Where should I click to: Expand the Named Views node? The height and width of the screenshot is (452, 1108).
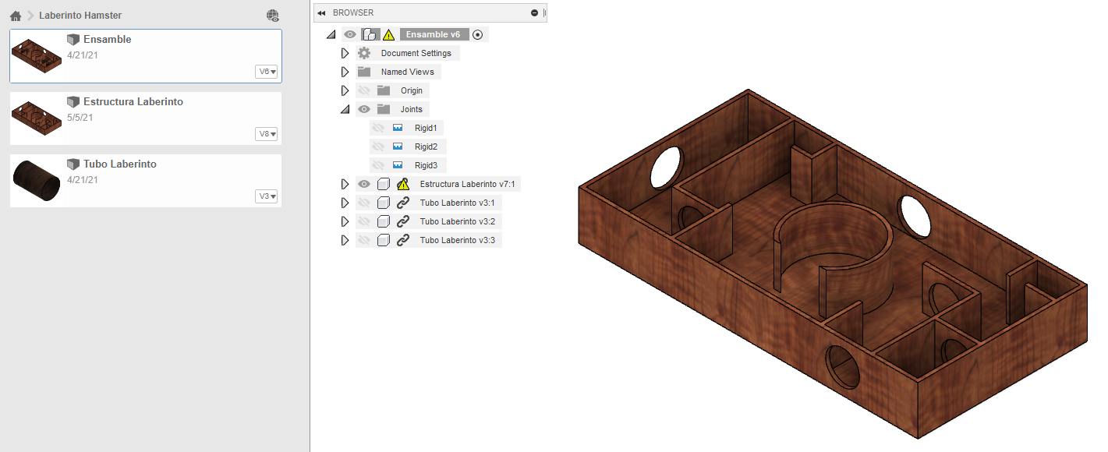(x=345, y=72)
